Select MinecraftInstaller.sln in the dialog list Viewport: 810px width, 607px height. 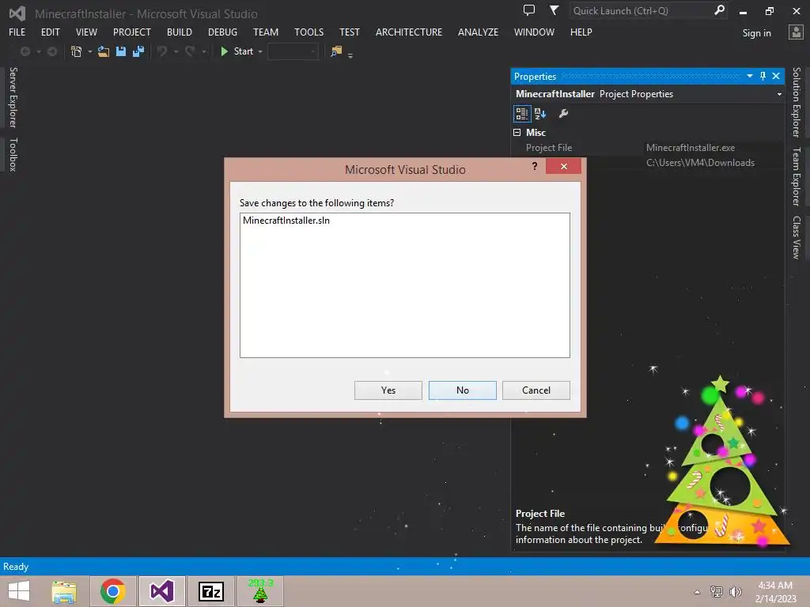(x=286, y=221)
